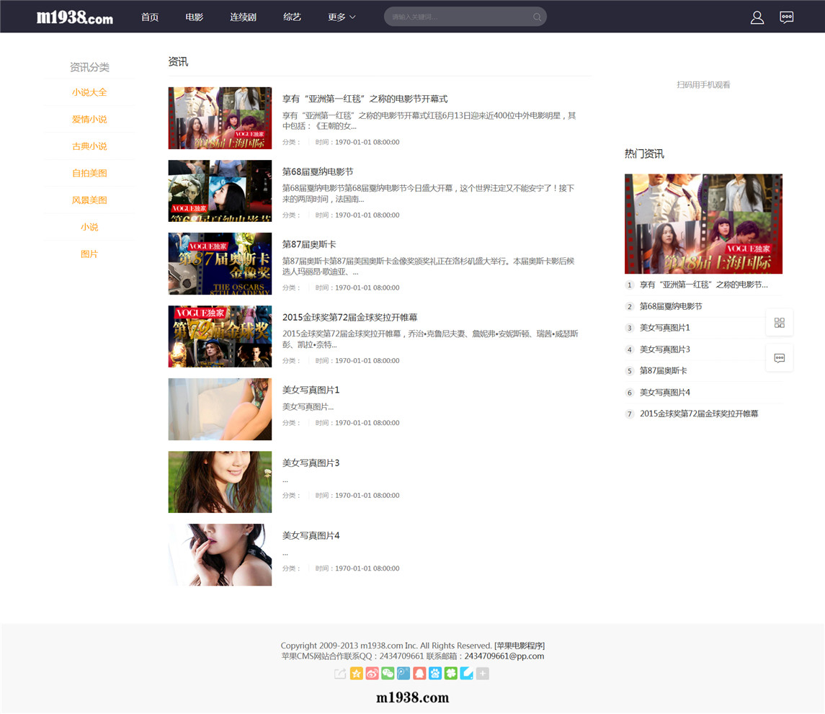This screenshot has width=825, height=714.
Task: Click the gray plus more-share icon
Action: point(483,674)
